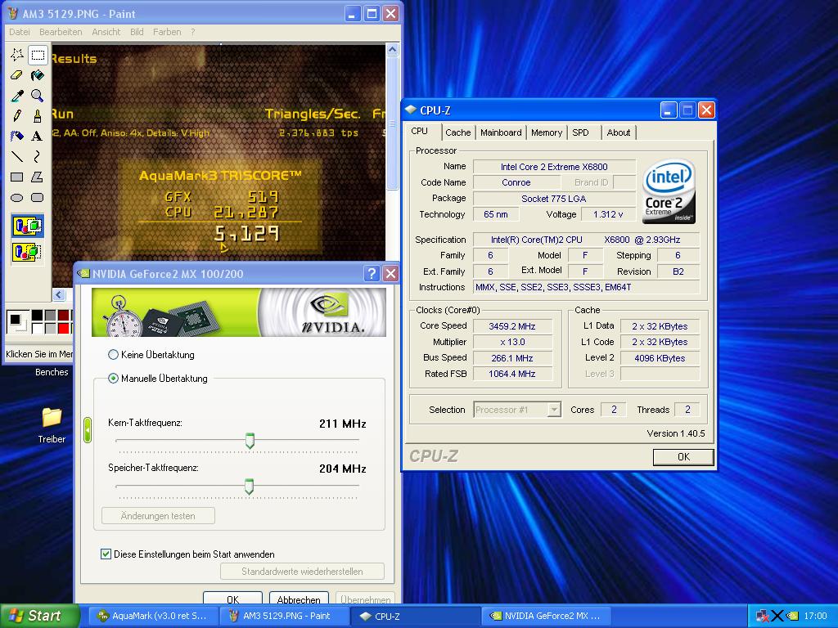
Task: Select the Brush tool in Paint
Action: (38, 116)
